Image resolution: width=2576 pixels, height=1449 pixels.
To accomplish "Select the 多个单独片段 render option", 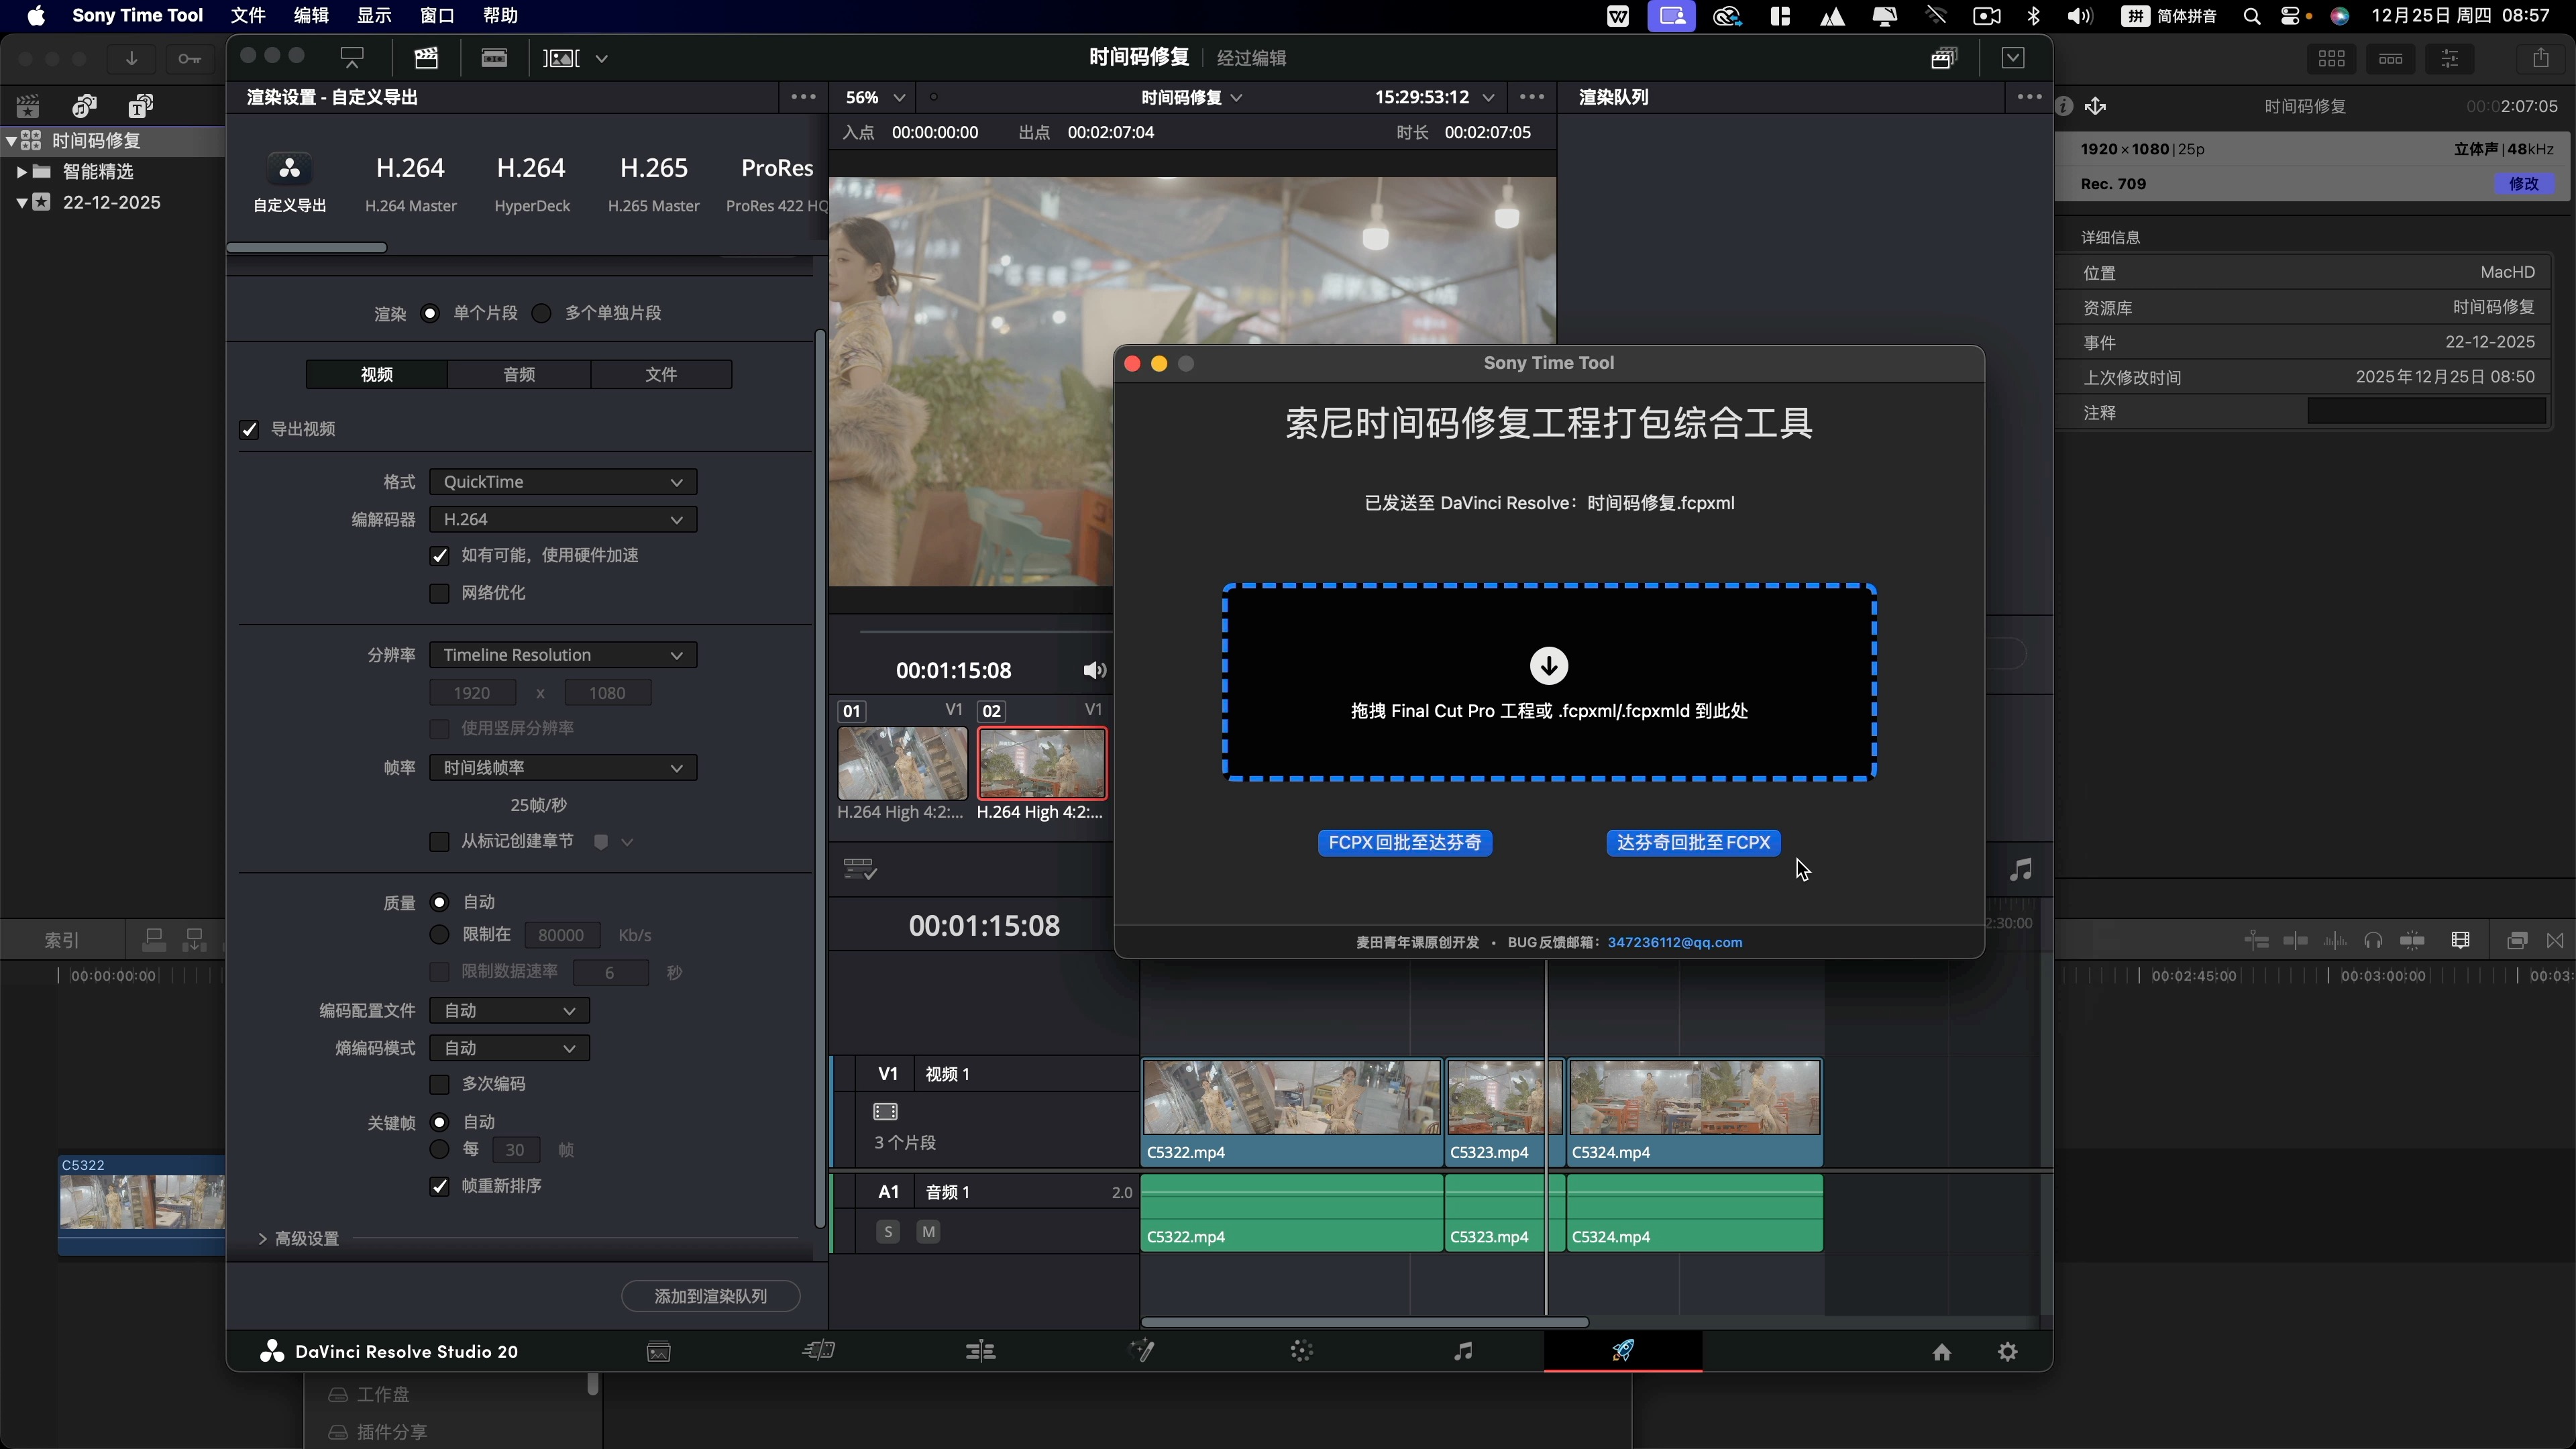I will click(x=542, y=313).
